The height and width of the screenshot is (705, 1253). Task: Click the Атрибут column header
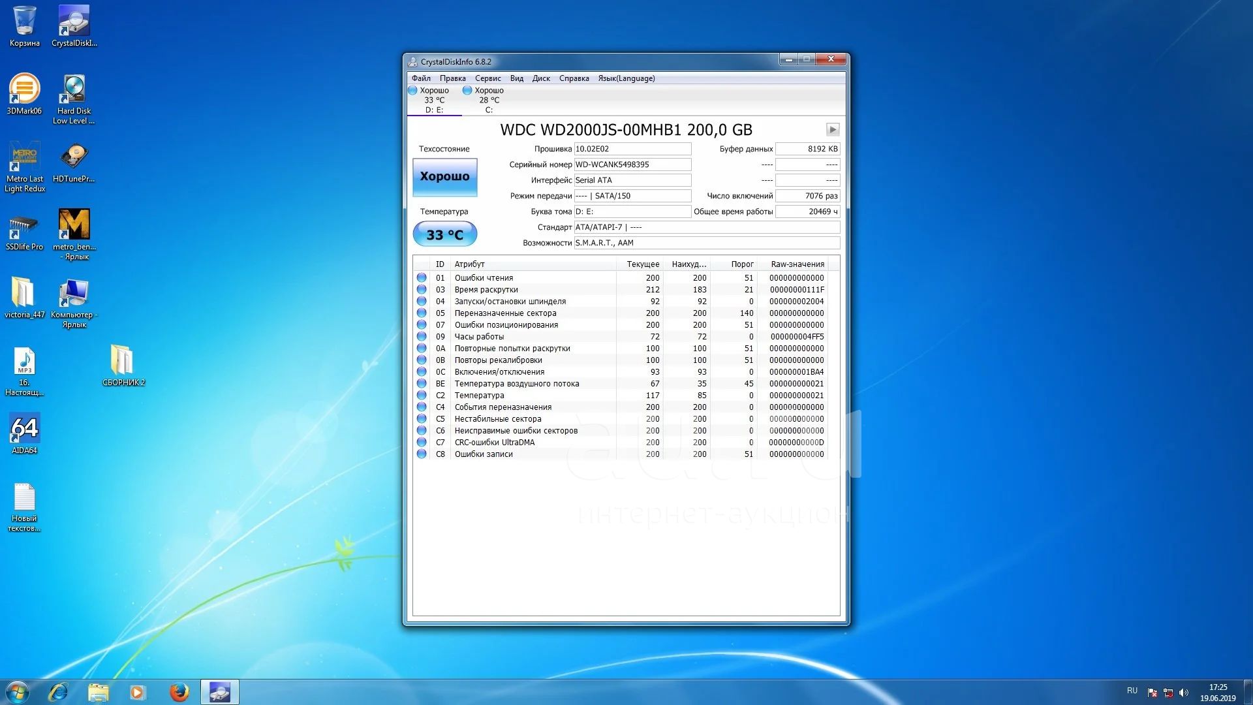(x=533, y=264)
